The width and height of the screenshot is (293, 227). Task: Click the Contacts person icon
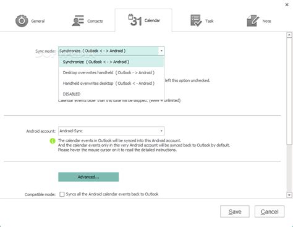click(x=78, y=20)
